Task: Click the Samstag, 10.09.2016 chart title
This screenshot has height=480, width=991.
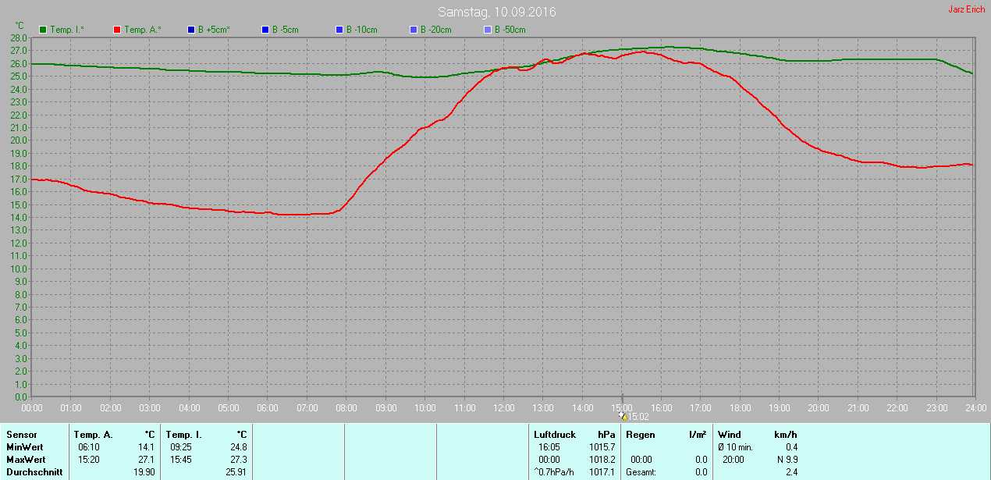Action: 497,12
